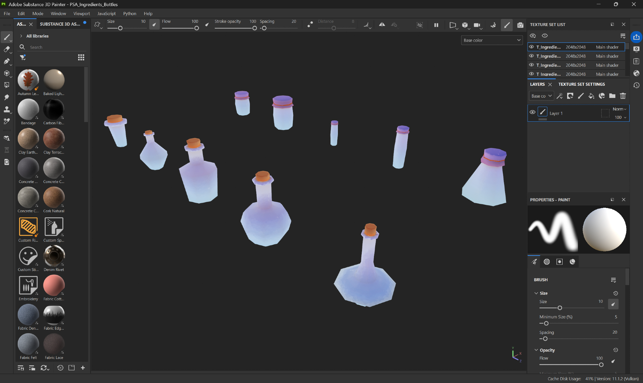Viewport: 643px width, 383px height.
Task: Click the camera screenshot icon
Action: 520,25
